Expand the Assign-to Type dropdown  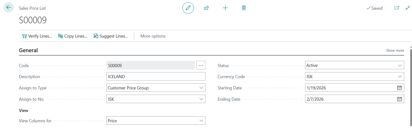point(201,88)
